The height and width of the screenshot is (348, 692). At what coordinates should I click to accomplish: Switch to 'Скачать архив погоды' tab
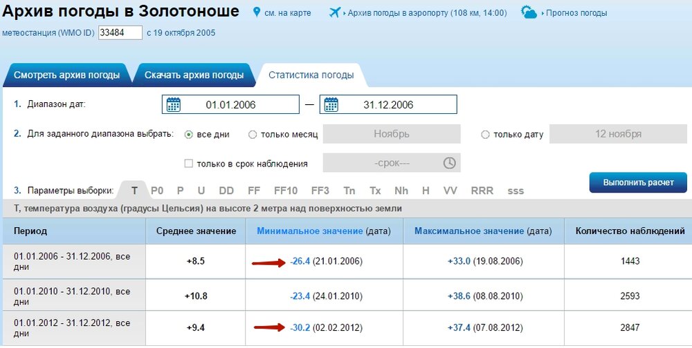pos(194,75)
